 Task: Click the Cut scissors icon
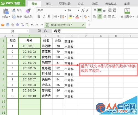pyautogui.click(x=14, y=10)
